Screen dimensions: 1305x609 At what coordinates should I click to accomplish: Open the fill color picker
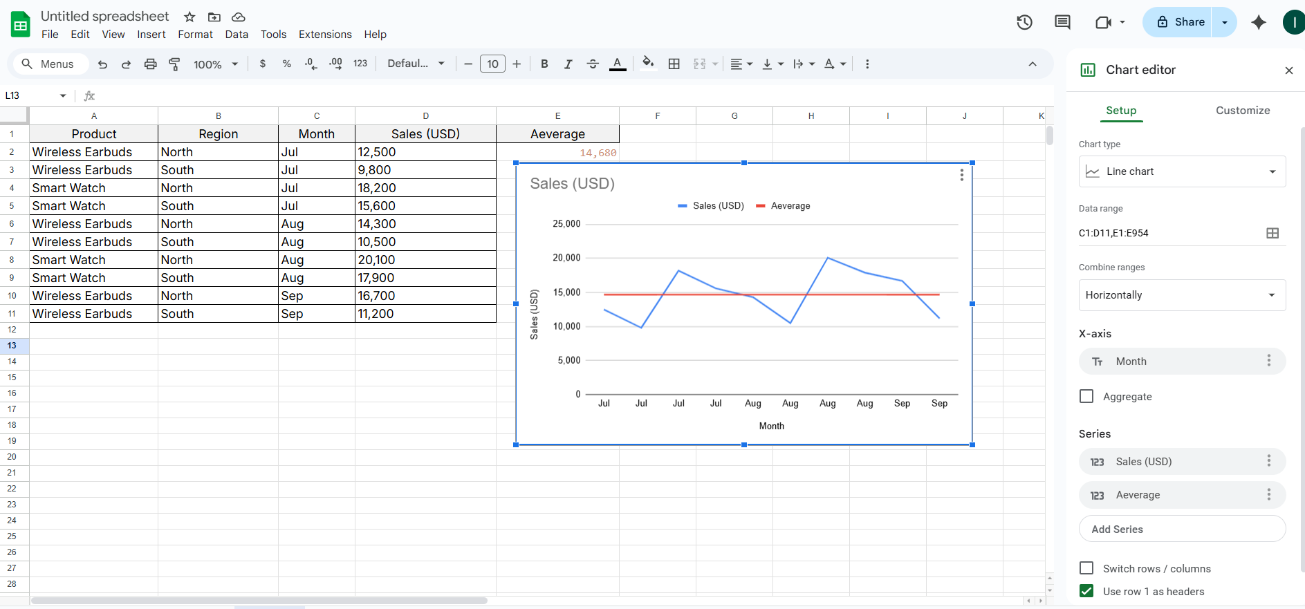(647, 64)
